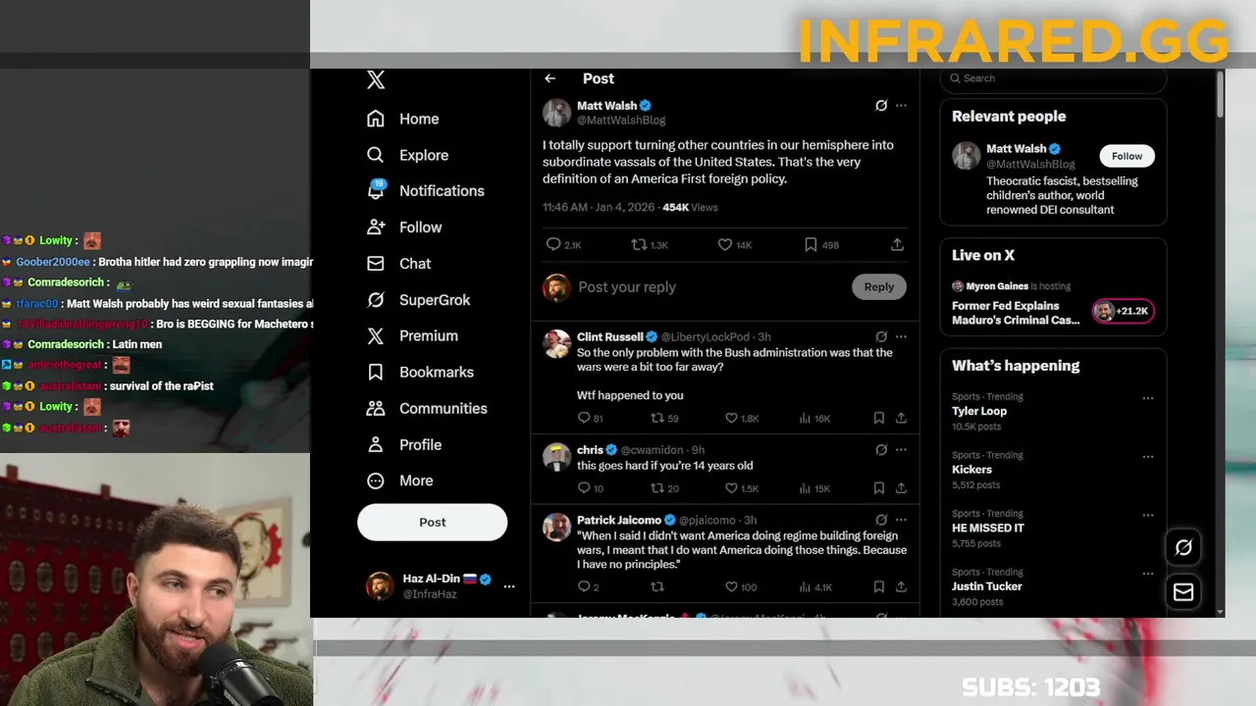Bookmark chris's reply
The width and height of the screenshot is (1256, 706).
click(x=878, y=488)
